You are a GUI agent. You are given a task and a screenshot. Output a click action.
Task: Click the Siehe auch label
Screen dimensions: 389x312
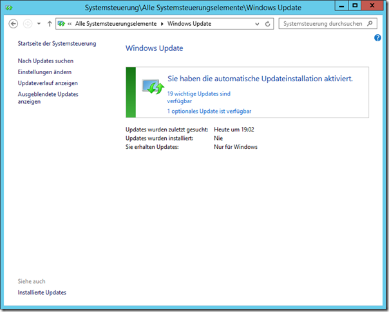click(x=32, y=282)
